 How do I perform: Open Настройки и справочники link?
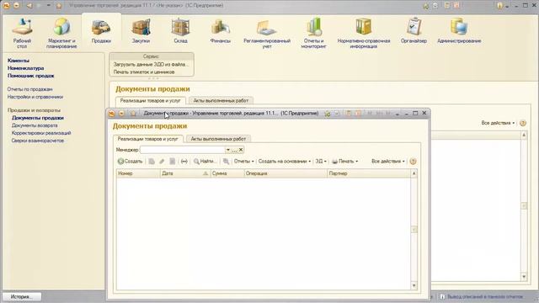[x=35, y=97]
